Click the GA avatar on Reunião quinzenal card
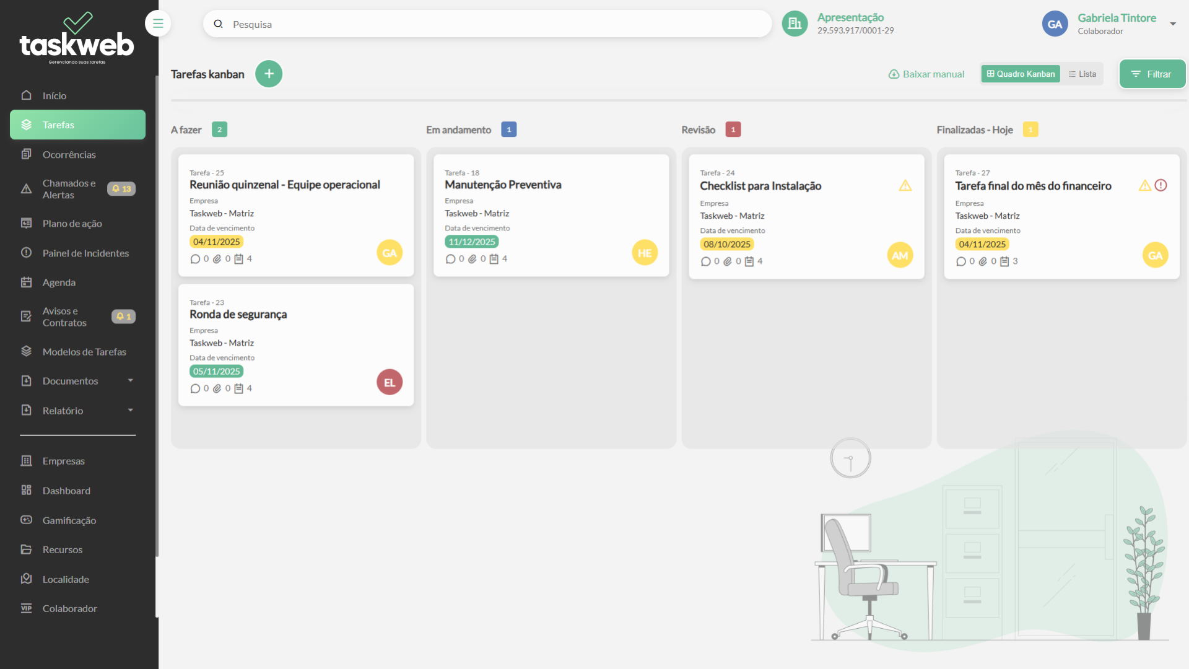The image size is (1189, 669). [x=390, y=253]
